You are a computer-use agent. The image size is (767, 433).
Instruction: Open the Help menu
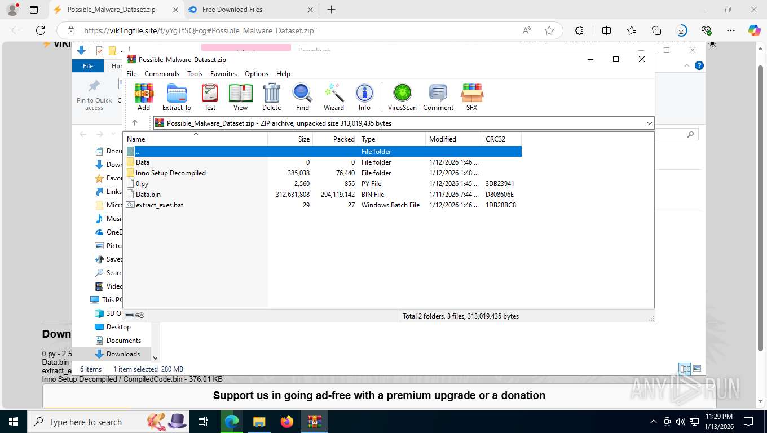283,74
